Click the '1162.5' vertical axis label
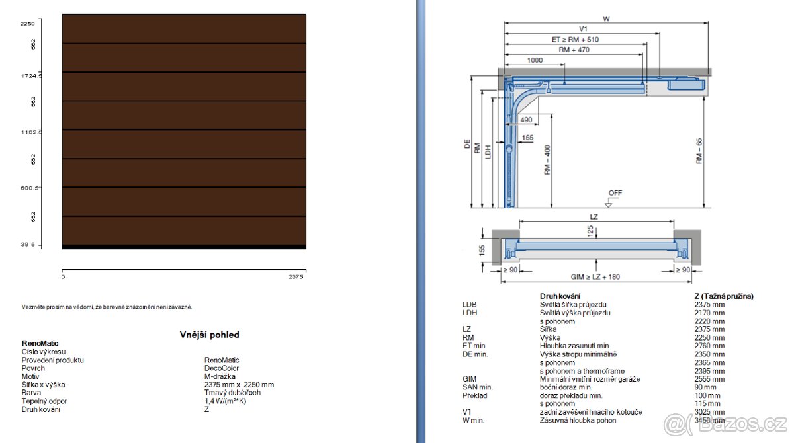This screenshot has height=443, width=794. pos(31,132)
